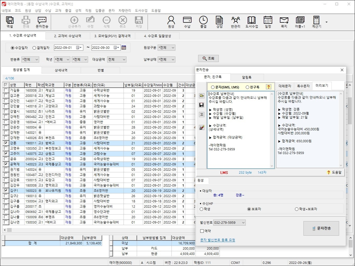This screenshot has width=355, height=266.
Task: Click the floppy save icon in 문자전송 dialog
Action: coord(202,105)
